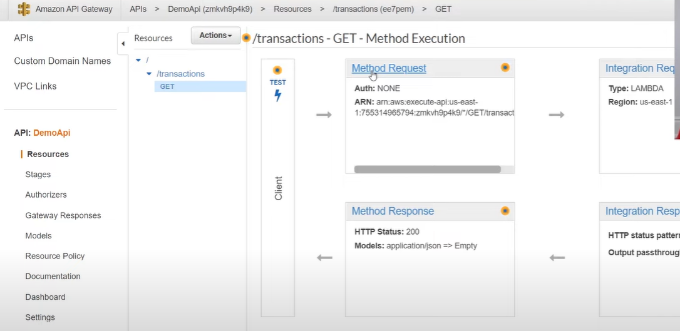Select root / resource in the tree
Viewport: 680px width, 331px height.
pos(147,60)
